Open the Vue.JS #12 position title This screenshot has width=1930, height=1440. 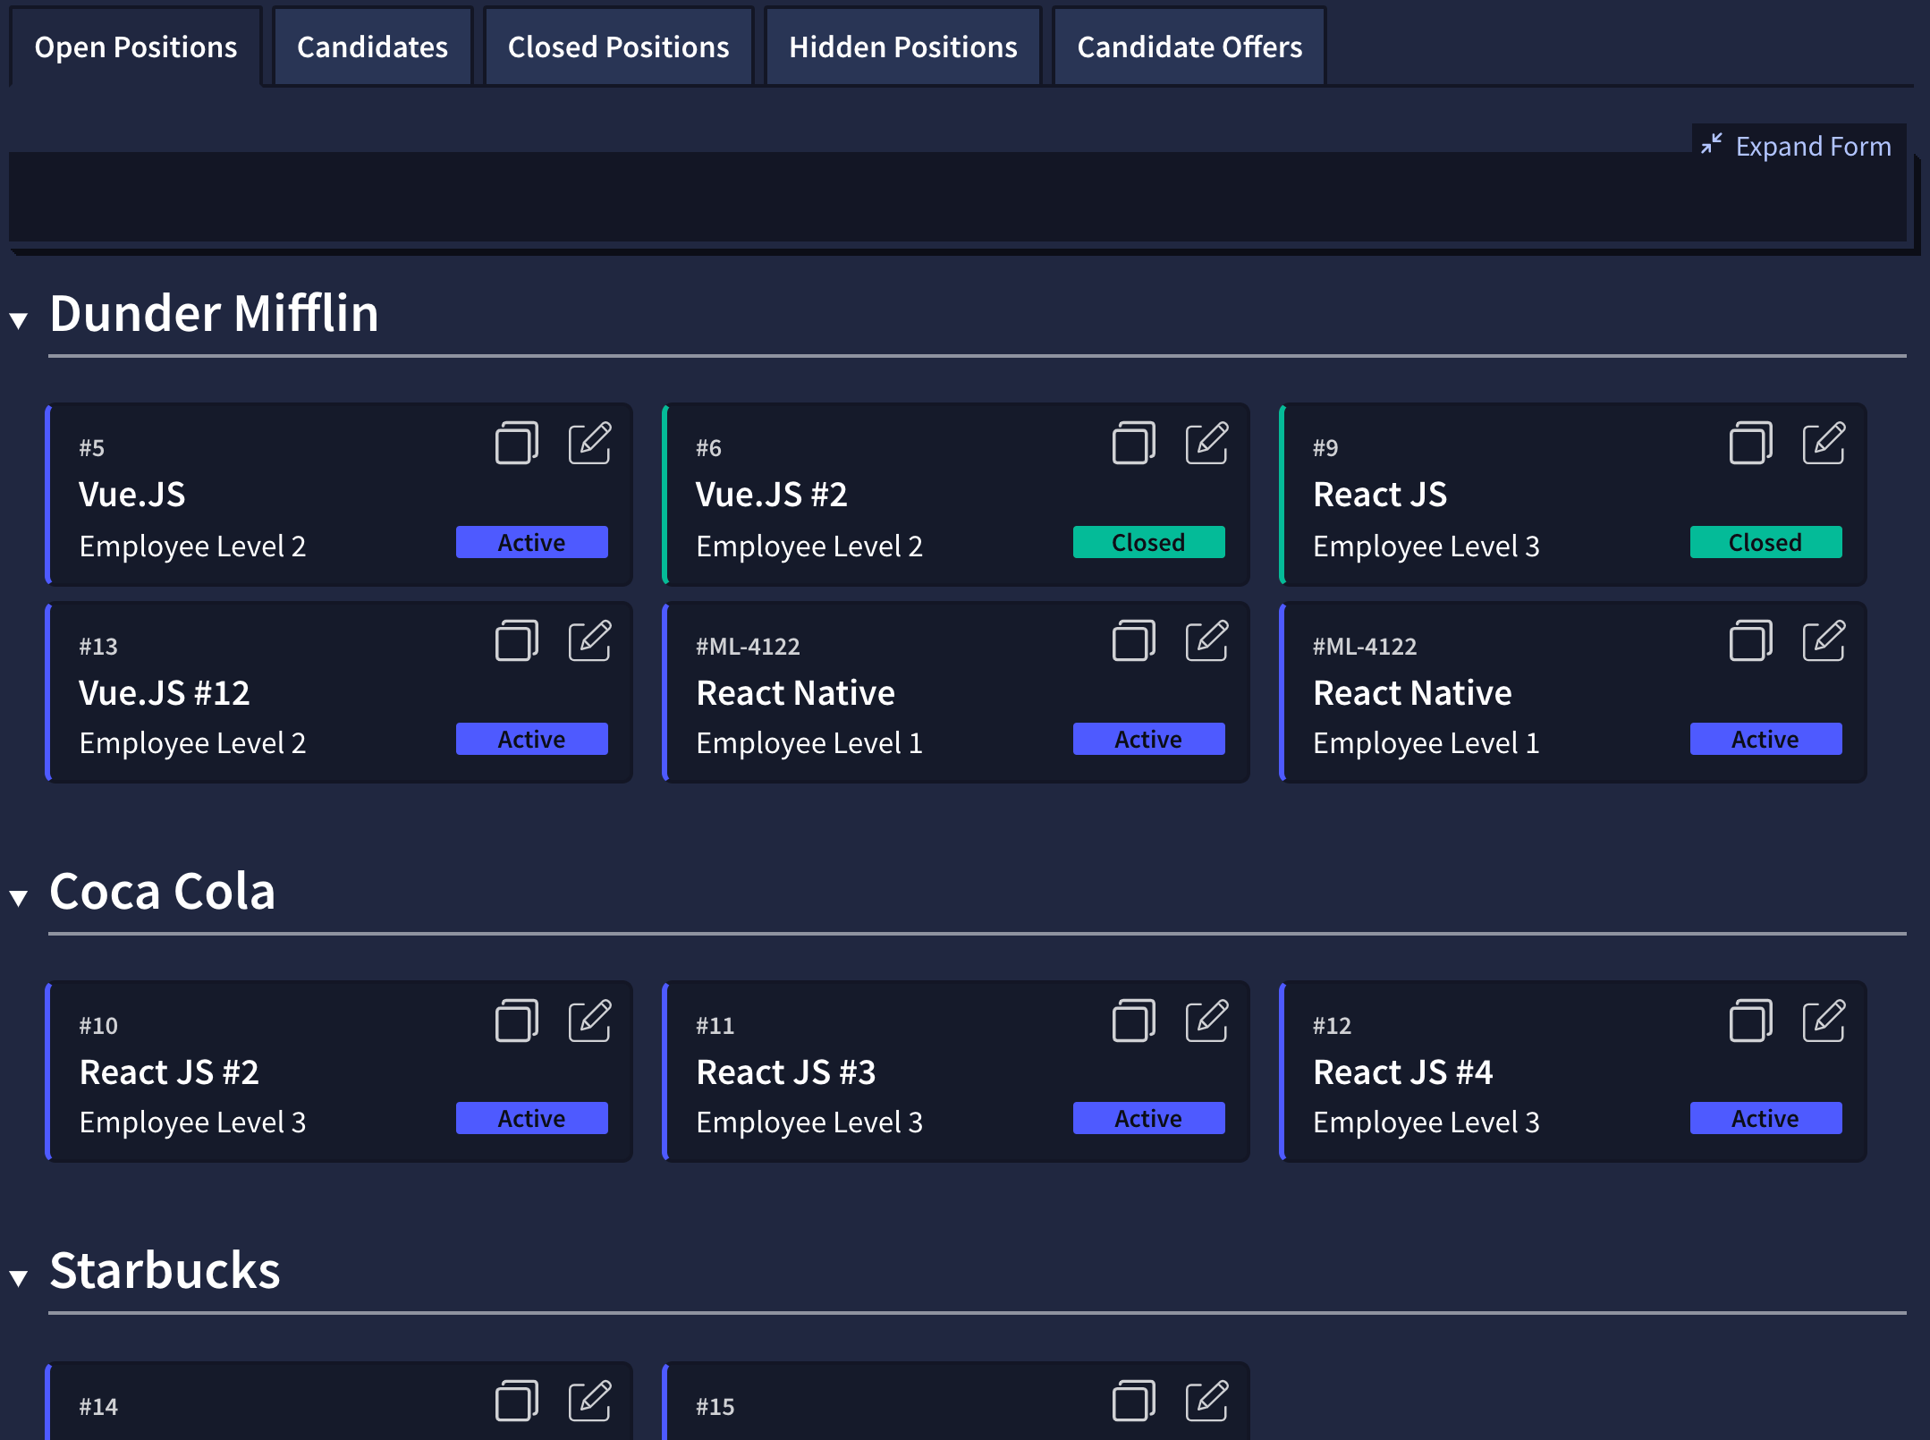pos(165,693)
